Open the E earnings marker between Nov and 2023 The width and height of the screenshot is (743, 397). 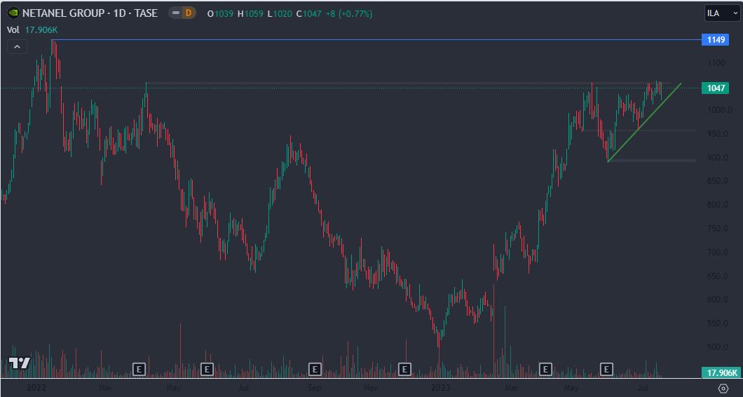404,369
